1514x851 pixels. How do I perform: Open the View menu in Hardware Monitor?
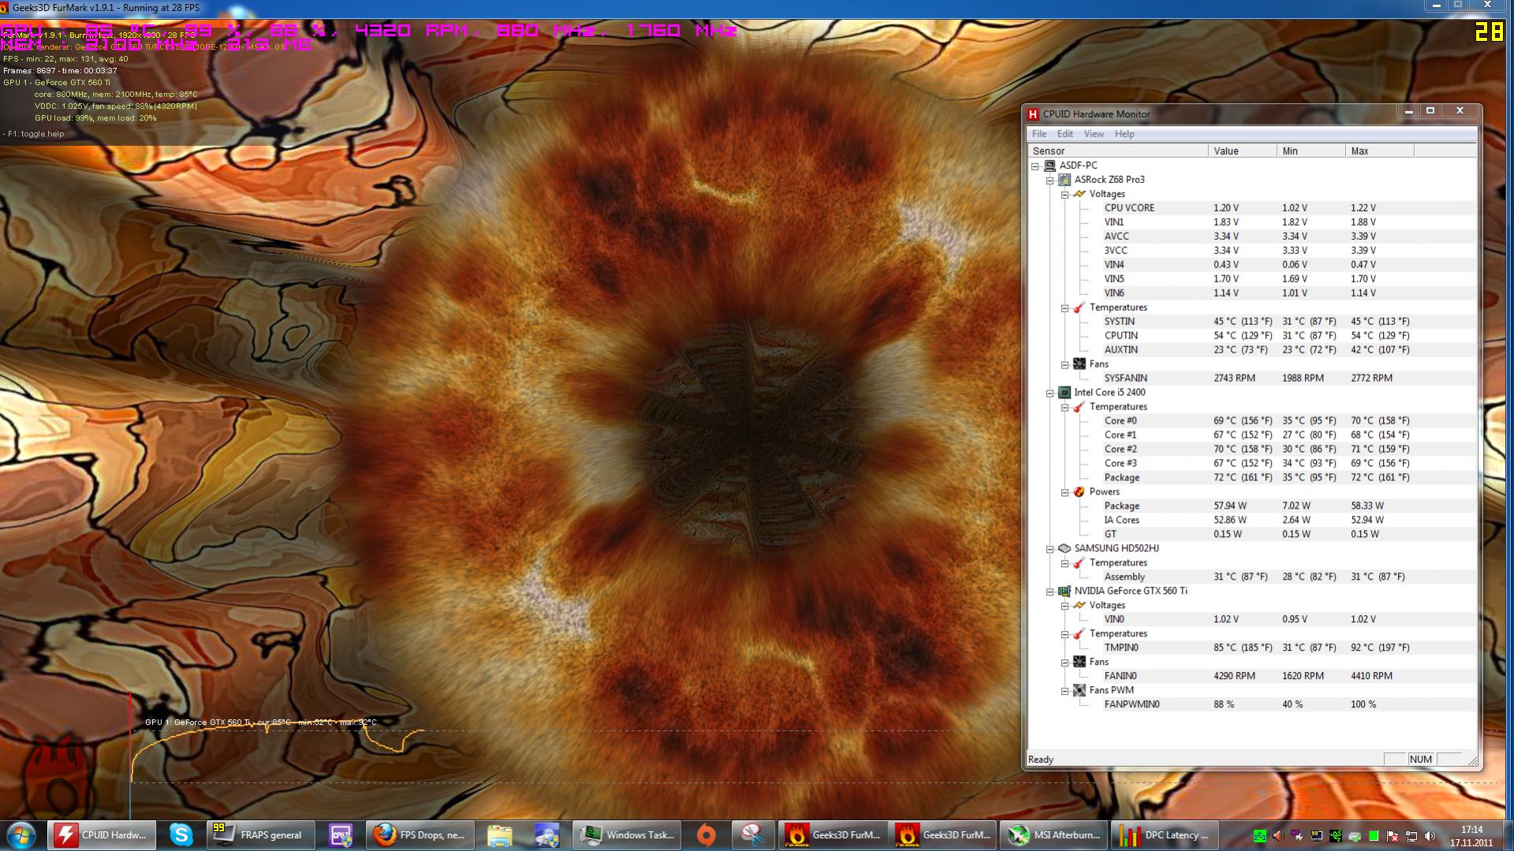[1093, 134]
